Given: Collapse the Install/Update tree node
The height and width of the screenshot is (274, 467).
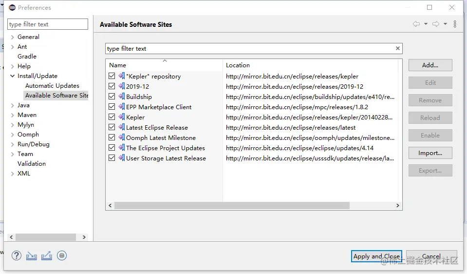Looking at the screenshot, I should point(13,76).
